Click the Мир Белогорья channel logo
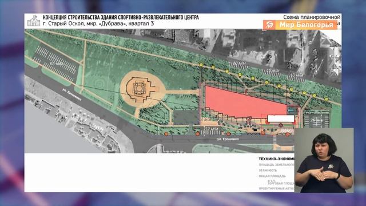366x206 pixels. pyautogui.click(x=300, y=25)
